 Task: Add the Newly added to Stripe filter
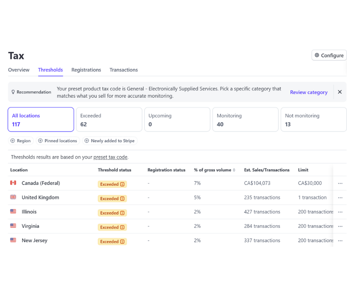click(x=109, y=141)
